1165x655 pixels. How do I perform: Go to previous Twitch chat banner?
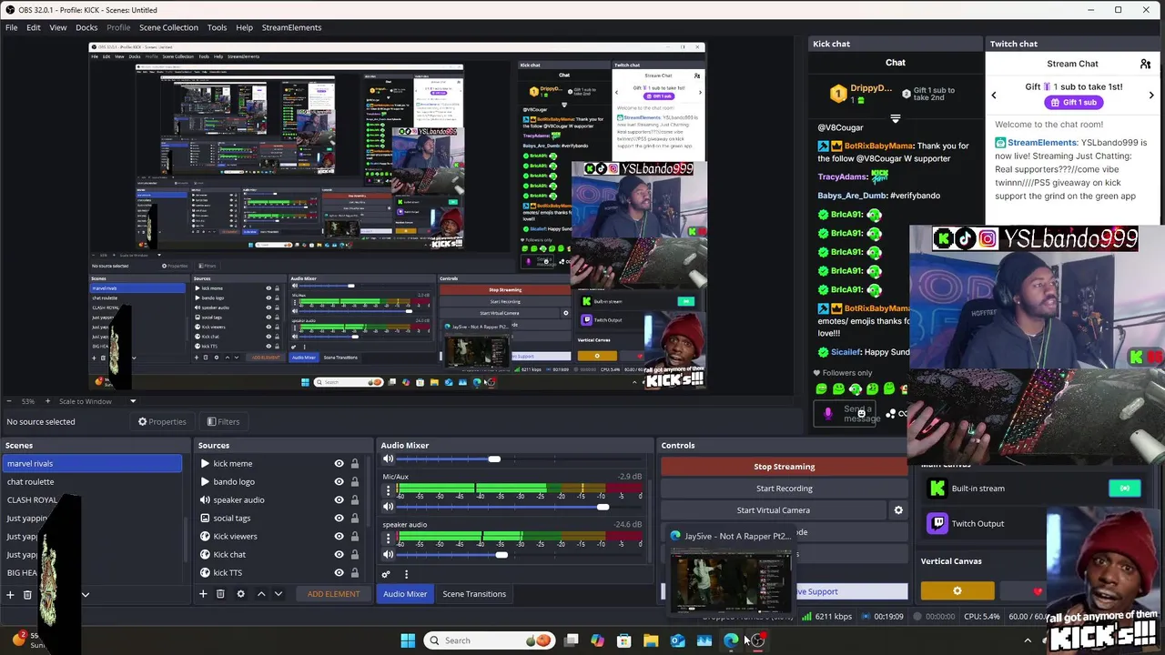[994, 95]
